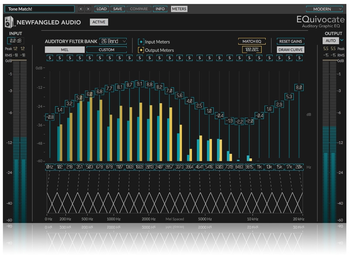The height and width of the screenshot is (269, 349).
Task: Solo the last band at 20k
Action: (x=299, y=58)
